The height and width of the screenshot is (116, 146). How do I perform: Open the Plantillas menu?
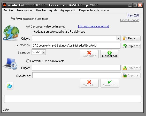[41, 10]
